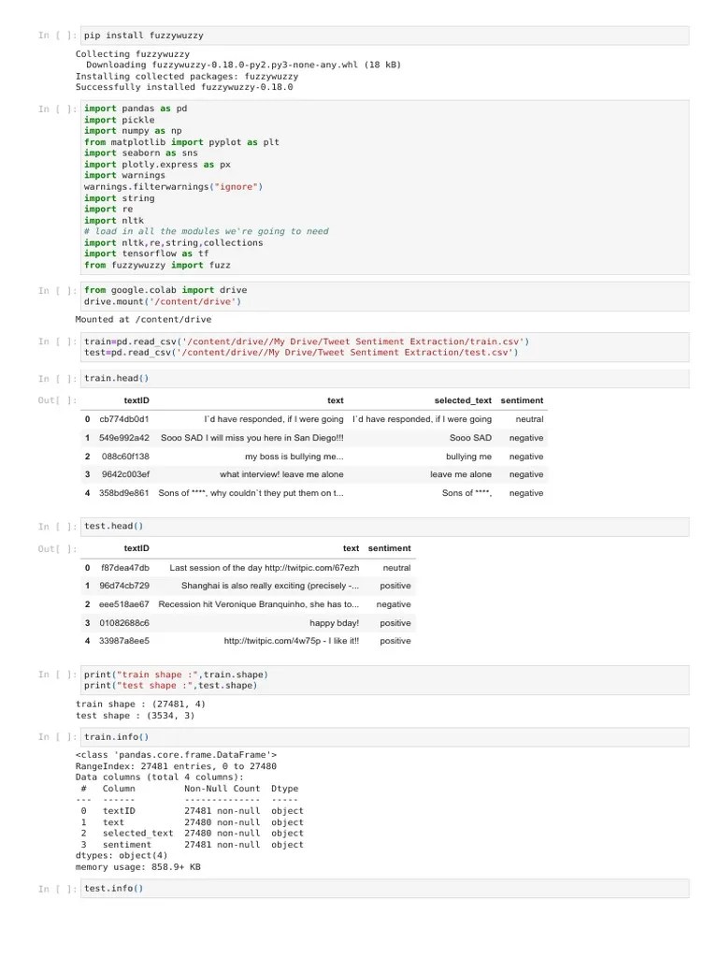The height and width of the screenshot is (958, 718).
Task: Click 'selected_text' row in train.info output
Action: 192,834
